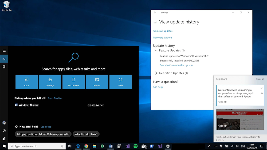Image resolution: width=267 pixels, height=150 pixels.
Task: Expand the Definition Updates section
Action: [x=156, y=73]
